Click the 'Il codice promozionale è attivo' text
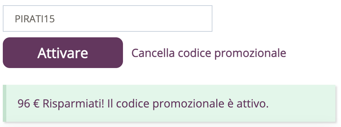 tap(188, 104)
